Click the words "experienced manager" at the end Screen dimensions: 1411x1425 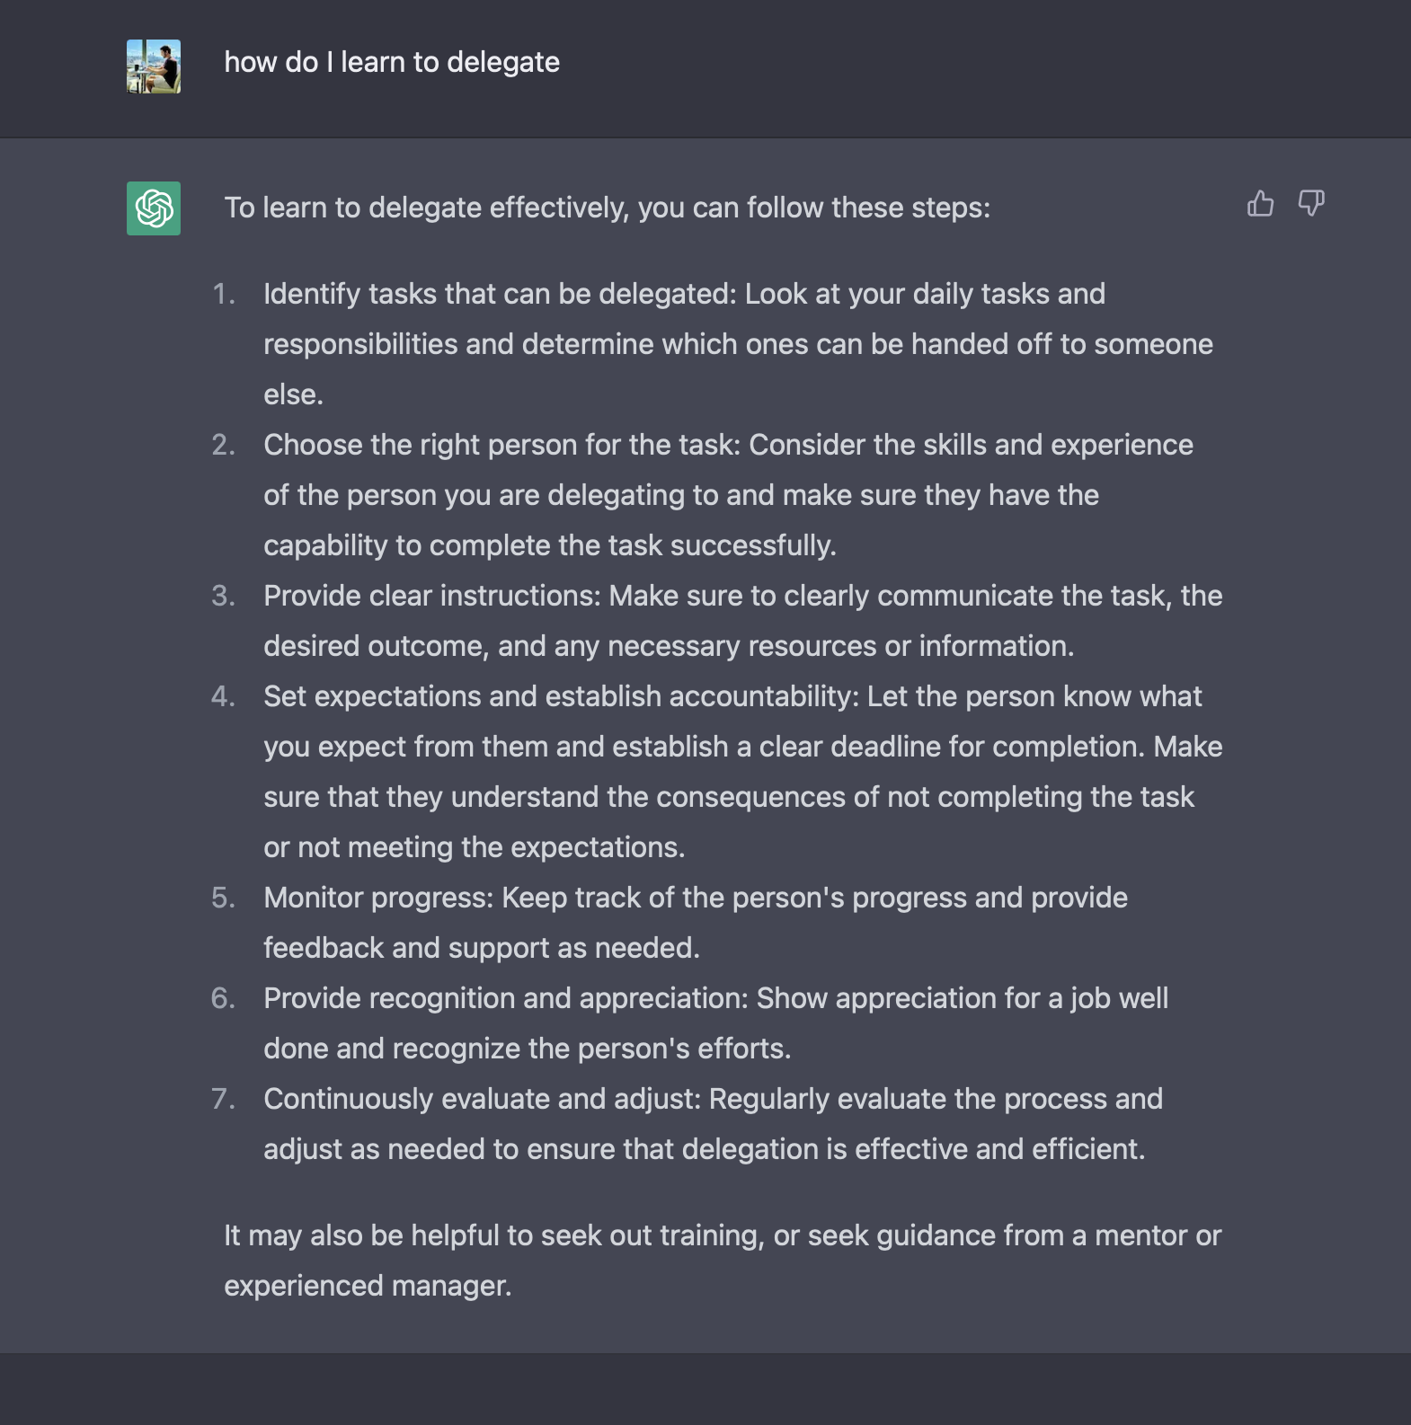tap(367, 1286)
